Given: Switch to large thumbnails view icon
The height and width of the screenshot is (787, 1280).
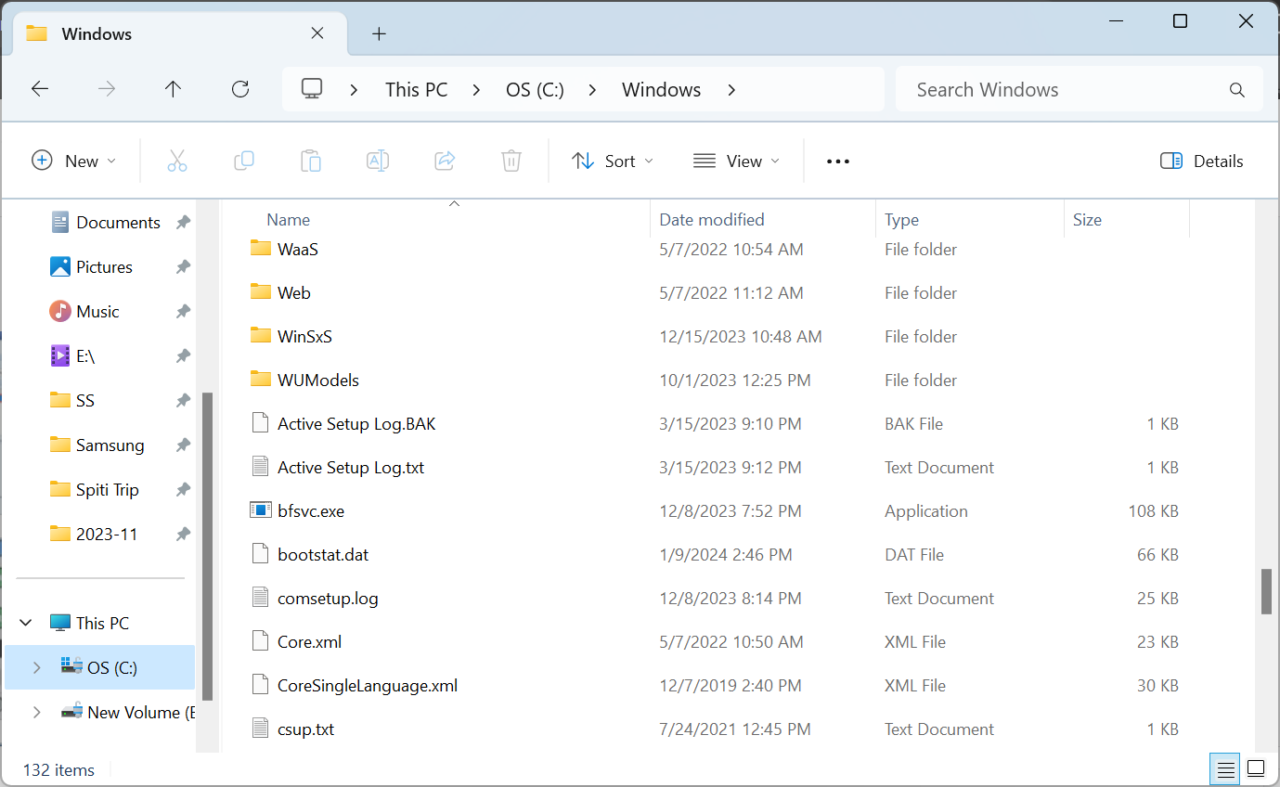Looking at the screenshot, I should click(1256, 769).
